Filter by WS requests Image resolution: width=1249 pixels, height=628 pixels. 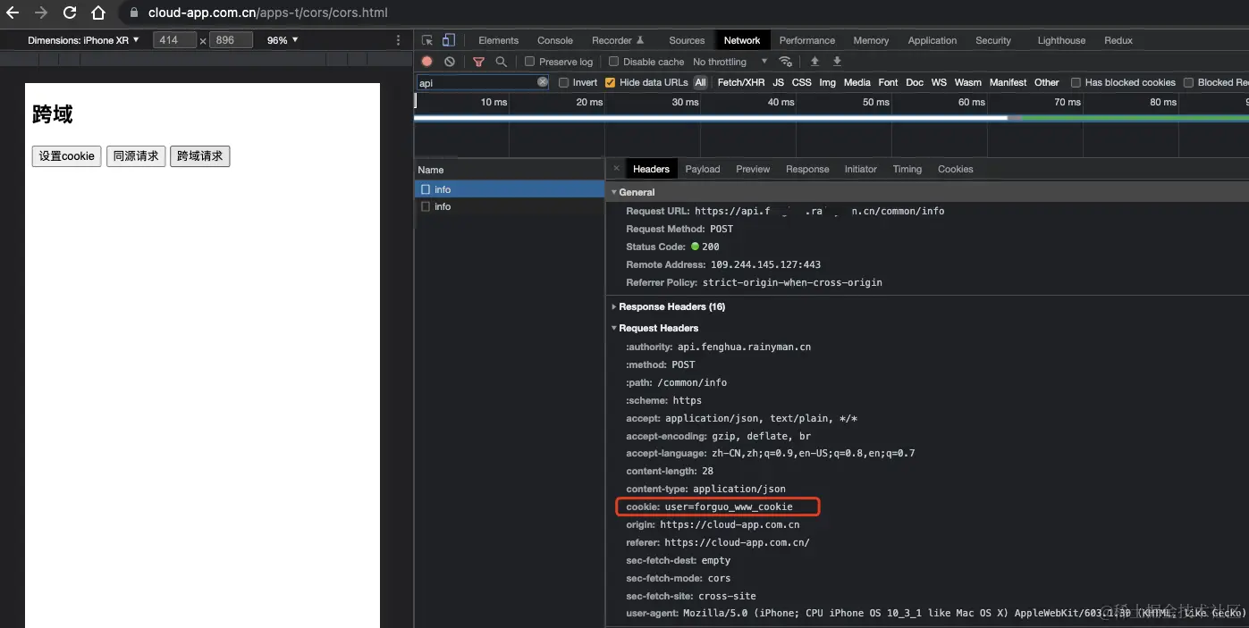[x=939, y=82]
